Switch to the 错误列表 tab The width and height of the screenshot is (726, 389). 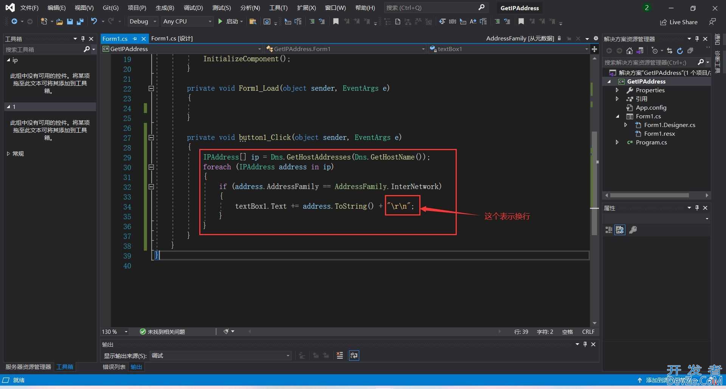[x=114, y=367]
